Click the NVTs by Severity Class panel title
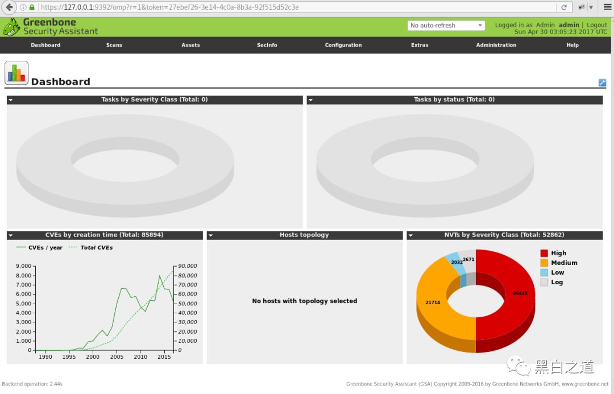The height and width of the screenshot is (394, 614). 504,235
